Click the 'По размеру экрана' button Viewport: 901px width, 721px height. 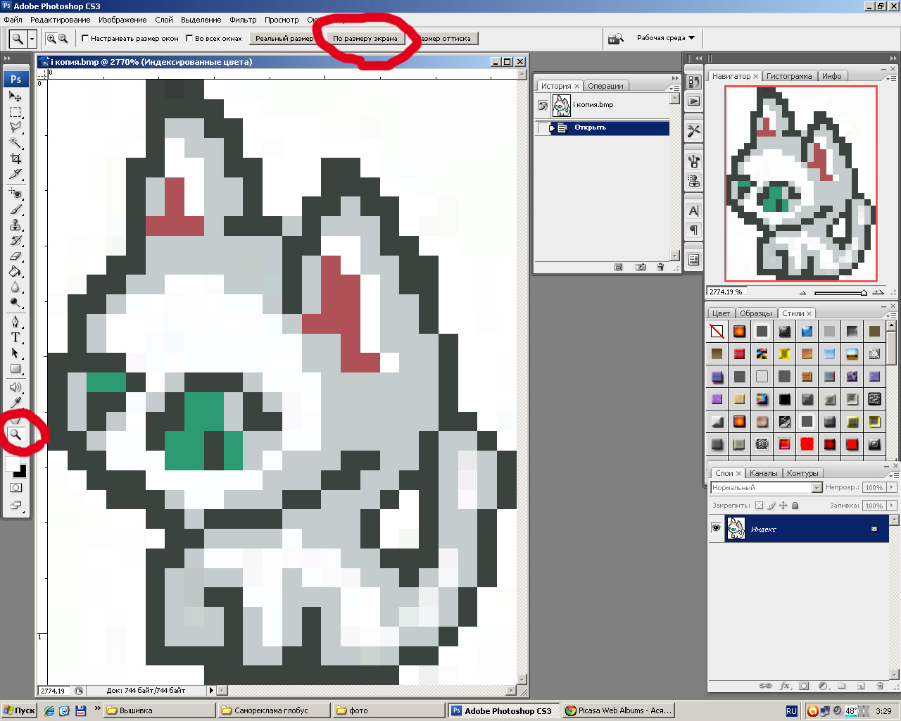tap(365, 39)
